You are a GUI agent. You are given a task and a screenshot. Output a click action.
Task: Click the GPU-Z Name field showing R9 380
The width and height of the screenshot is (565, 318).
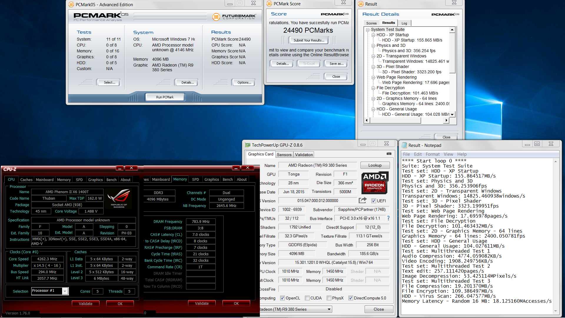(x=317, y=165)
